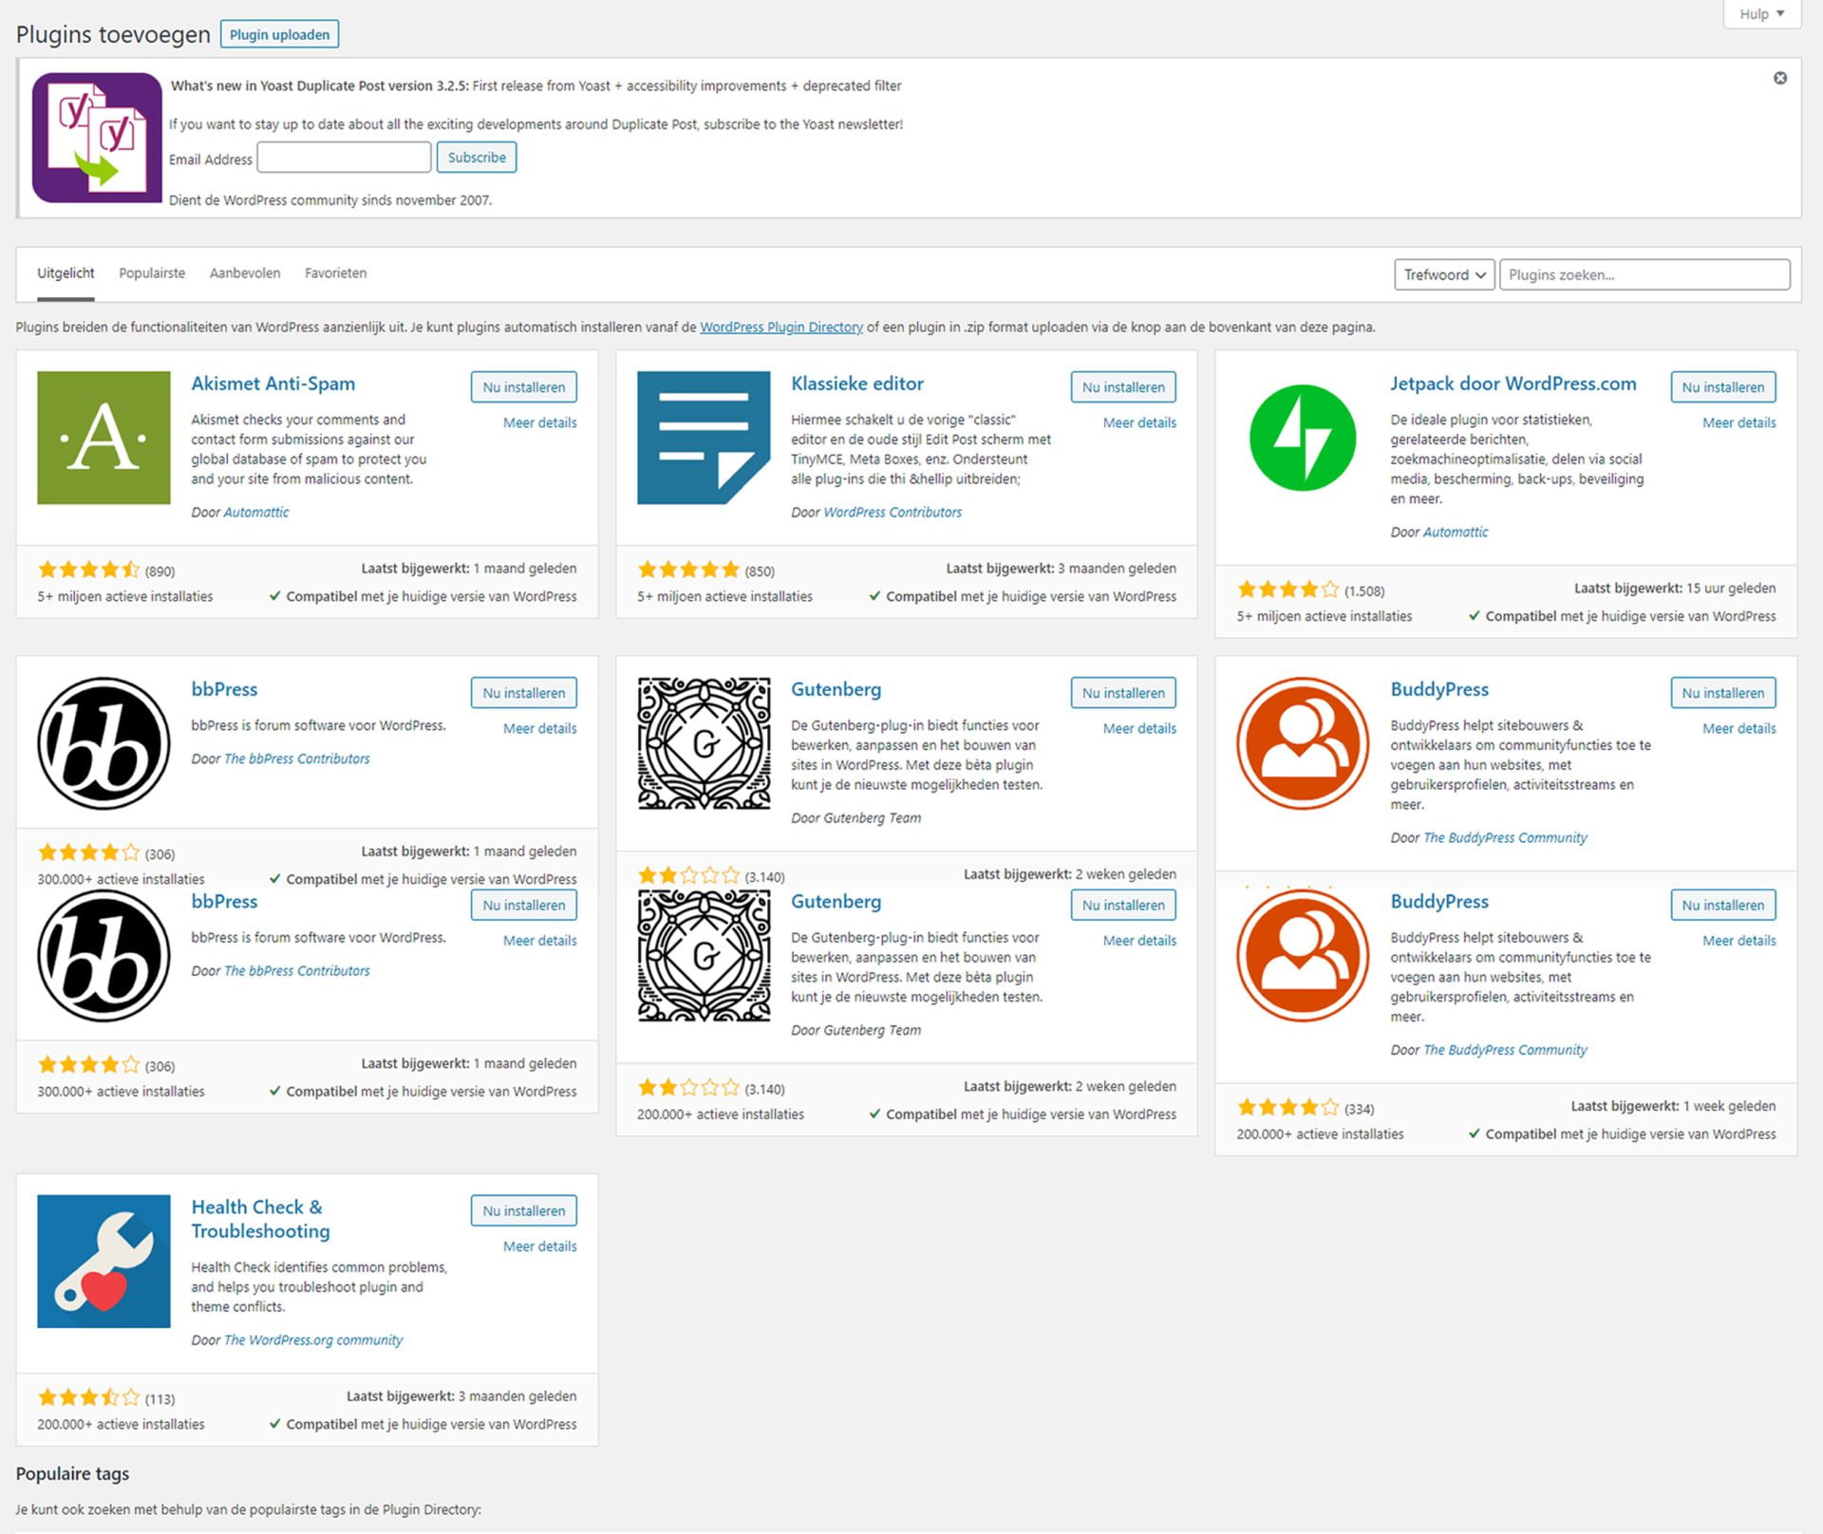Click the Akismet Anti-Spam plugin icon
Viewport: 1823px width, 1534px height.
103,438
